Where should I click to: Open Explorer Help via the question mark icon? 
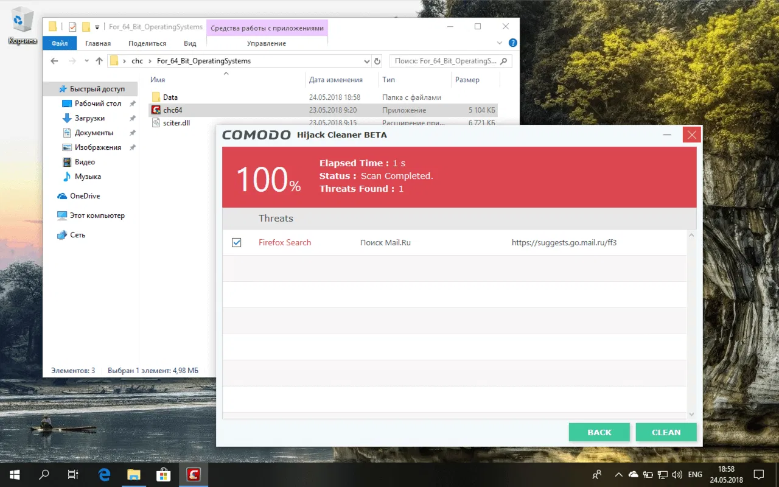click(x=512, y=43)
